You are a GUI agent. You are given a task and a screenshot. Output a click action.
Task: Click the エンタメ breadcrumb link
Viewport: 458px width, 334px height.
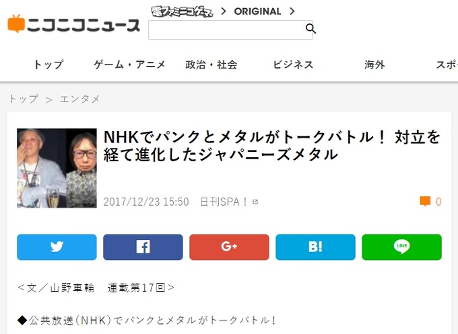79,99
